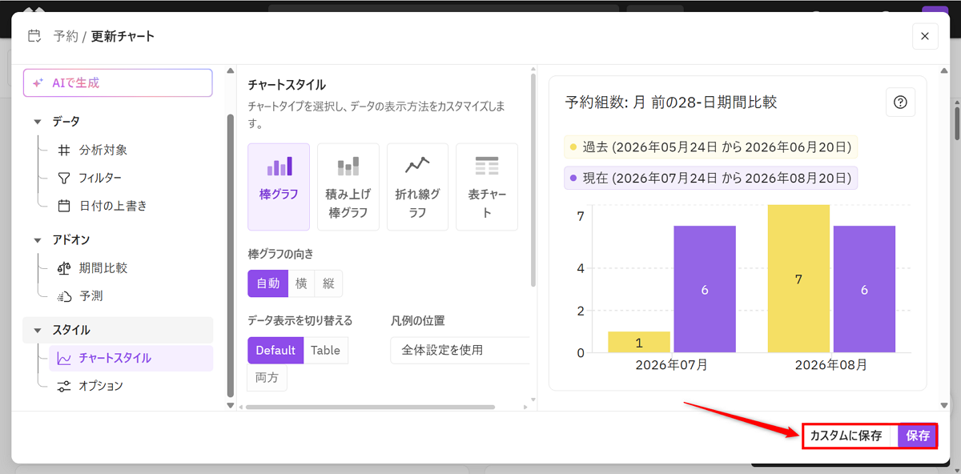The height and width of the screenshot is (474, 961).
Task: Switch data display to 両方
Action: tap(267, 378)
